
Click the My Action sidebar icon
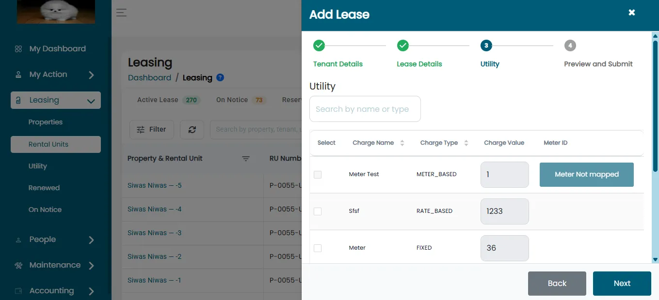click(x=18, y=75)
